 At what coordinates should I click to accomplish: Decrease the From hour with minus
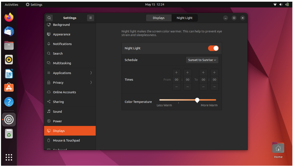point(176,87)
